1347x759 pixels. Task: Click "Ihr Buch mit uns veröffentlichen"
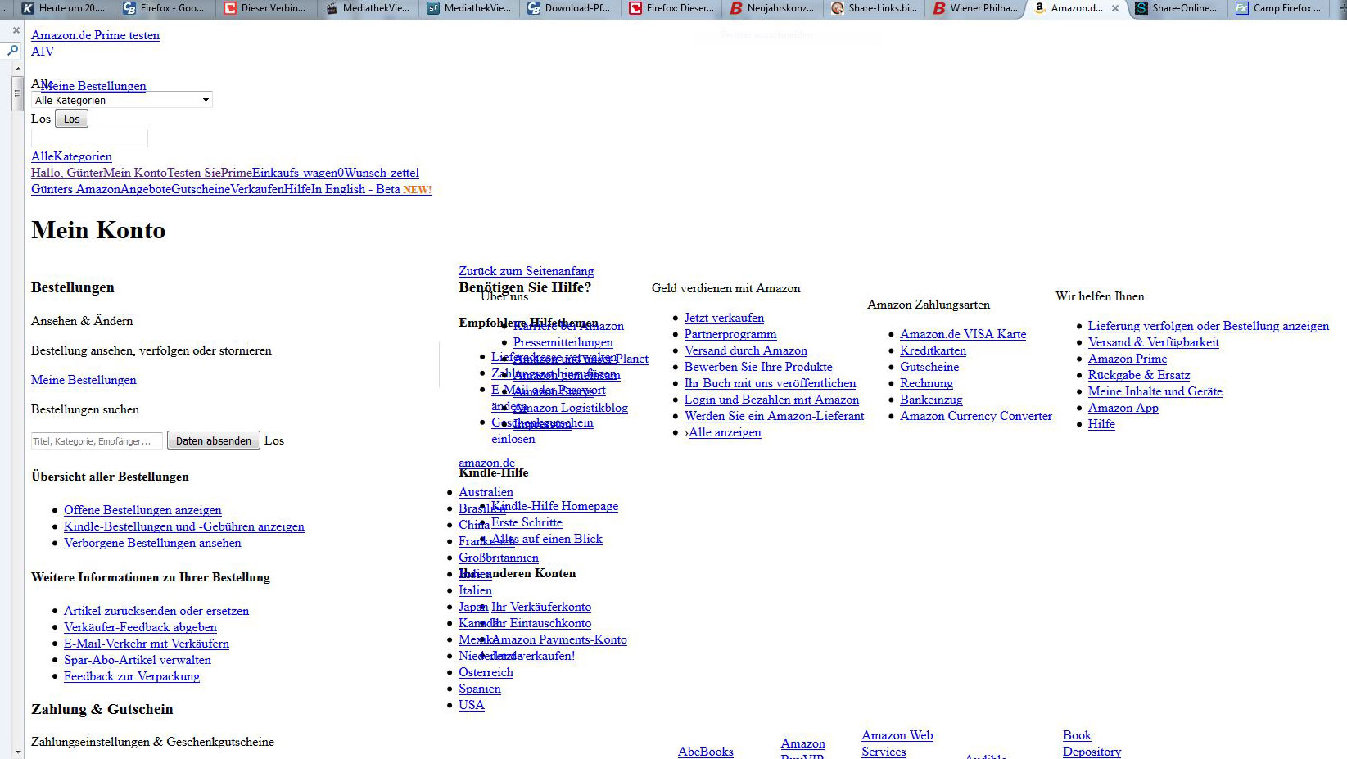pos(770,383)
